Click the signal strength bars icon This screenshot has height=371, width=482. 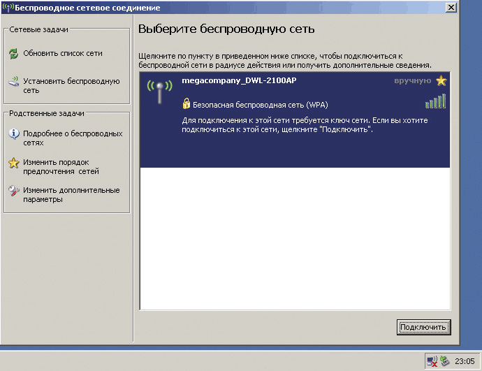coord(435,101)
